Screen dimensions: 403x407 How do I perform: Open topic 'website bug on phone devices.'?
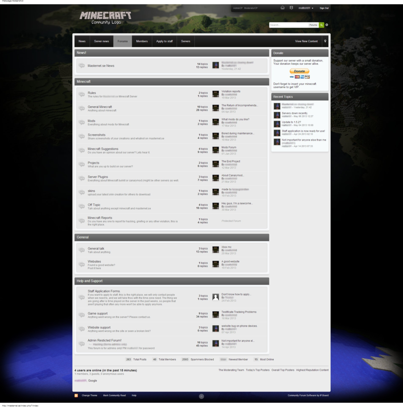(240, 326)
